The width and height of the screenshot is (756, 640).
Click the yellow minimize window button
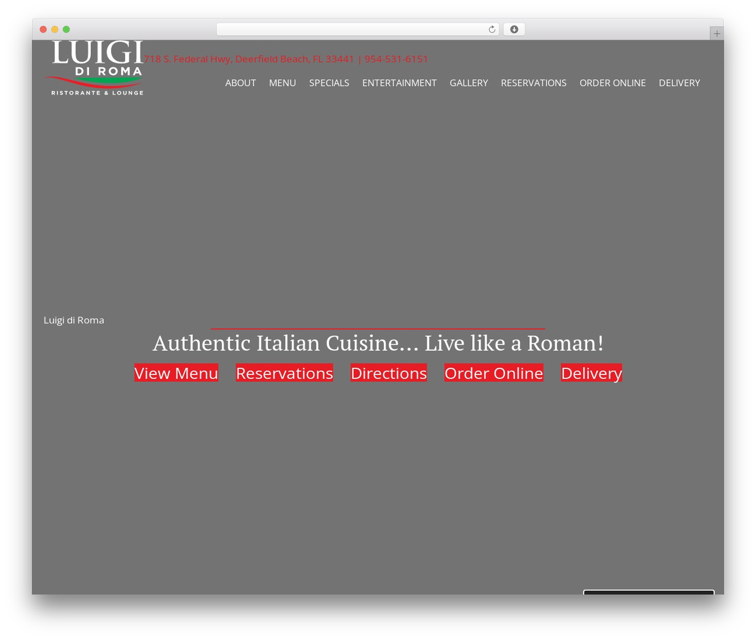pos(54,30)
